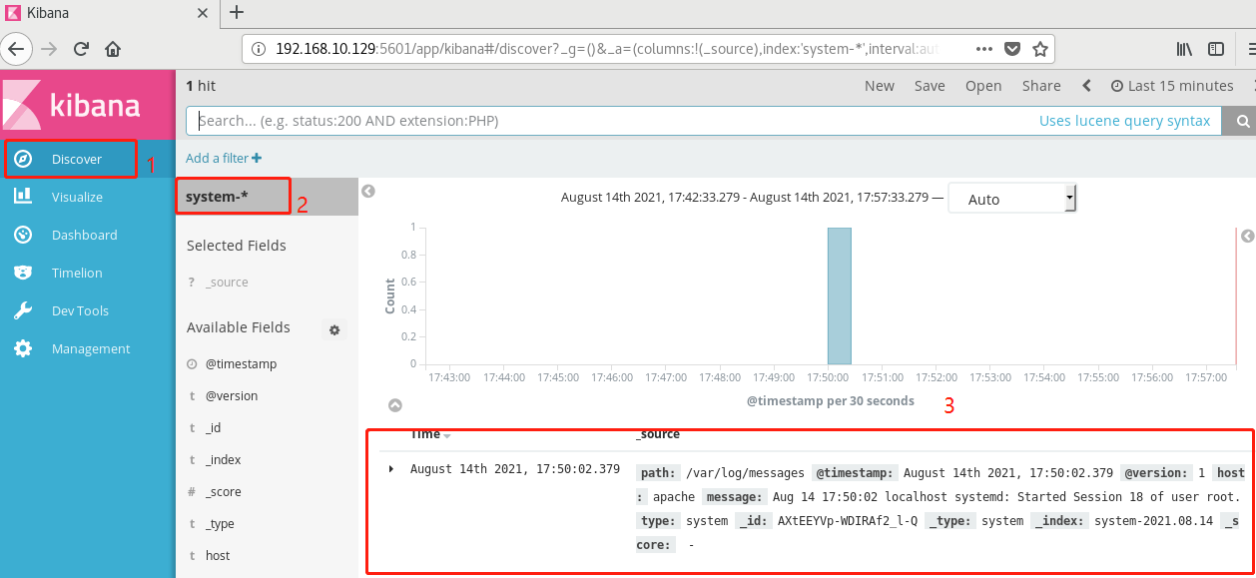Open Management from the sidebar

(91, 348)
